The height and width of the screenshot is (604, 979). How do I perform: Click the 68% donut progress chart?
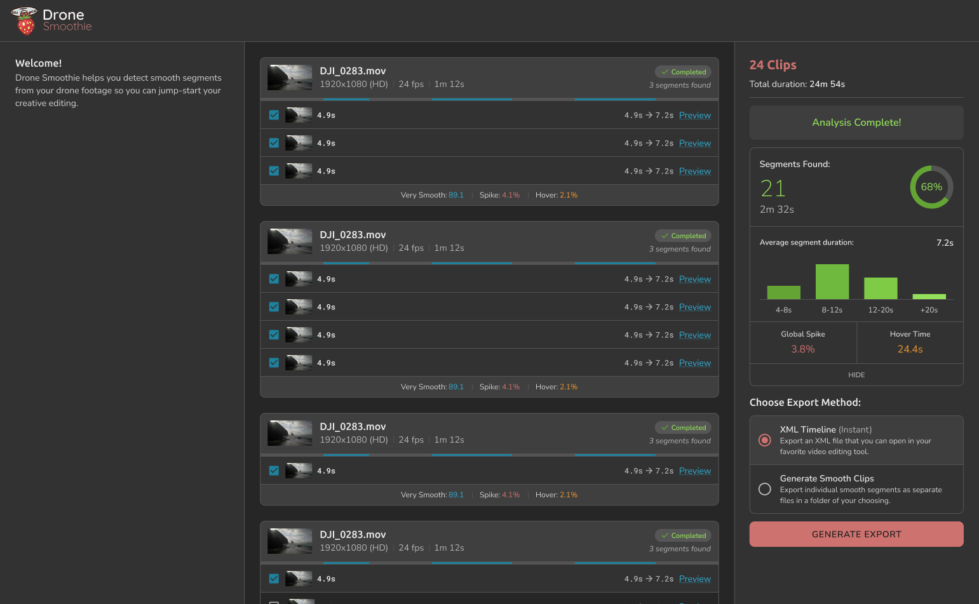[x=931, y=187]
